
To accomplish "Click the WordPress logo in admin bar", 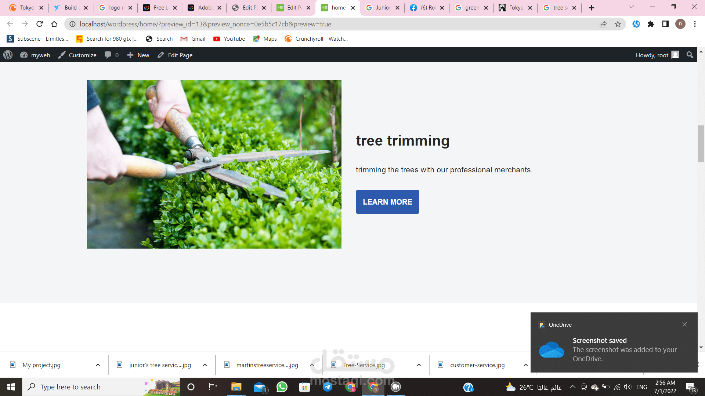I will point(8,55).
